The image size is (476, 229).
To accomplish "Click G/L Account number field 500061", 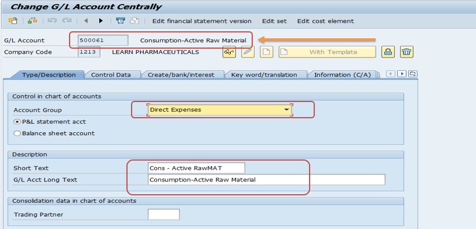I will [x=103, y=40].
